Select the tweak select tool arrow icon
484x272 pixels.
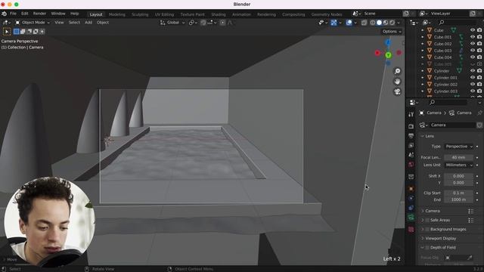pyautogui.click(x=7, y=32)
